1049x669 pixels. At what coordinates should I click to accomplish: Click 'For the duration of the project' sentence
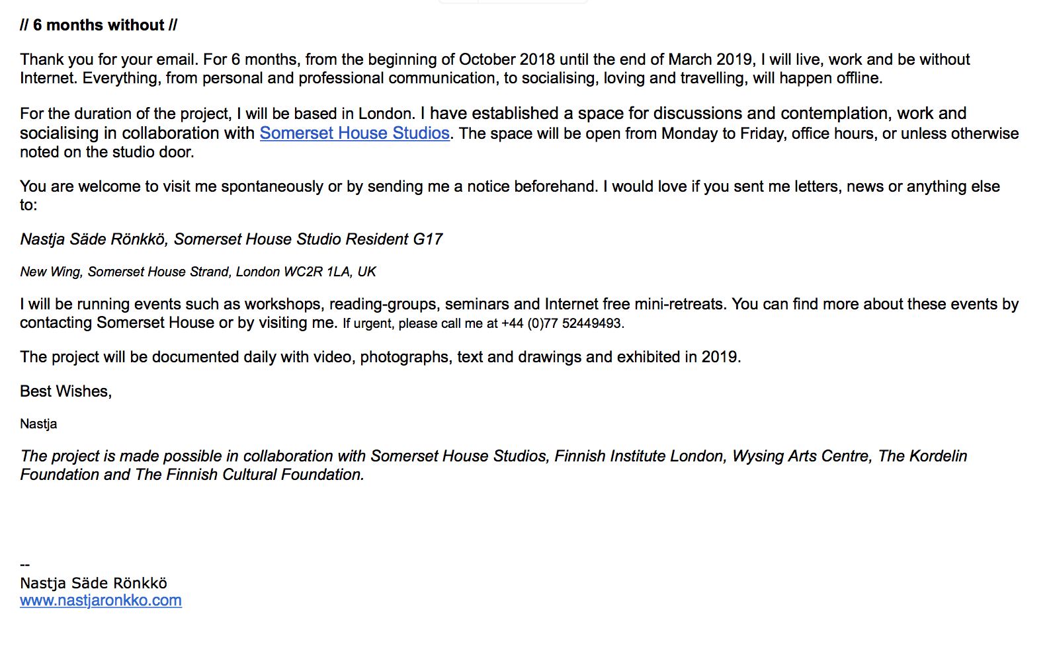pyautogui.click(x=218, y=114)
